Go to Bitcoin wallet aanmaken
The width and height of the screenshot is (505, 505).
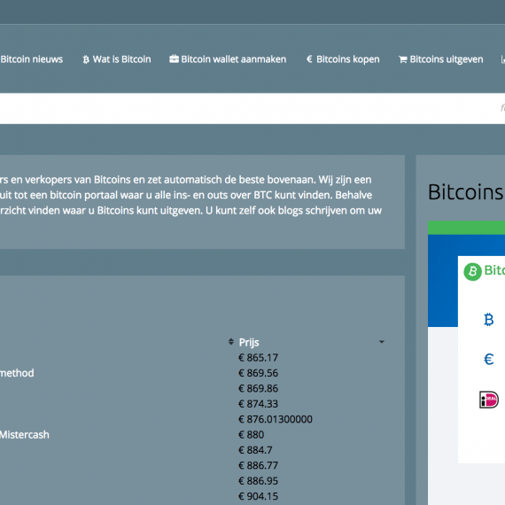(x=234, y=59)
